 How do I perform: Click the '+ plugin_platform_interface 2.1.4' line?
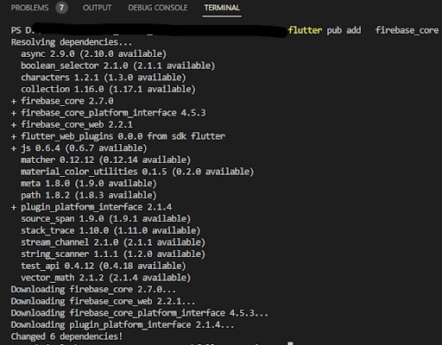click(92, 207)
